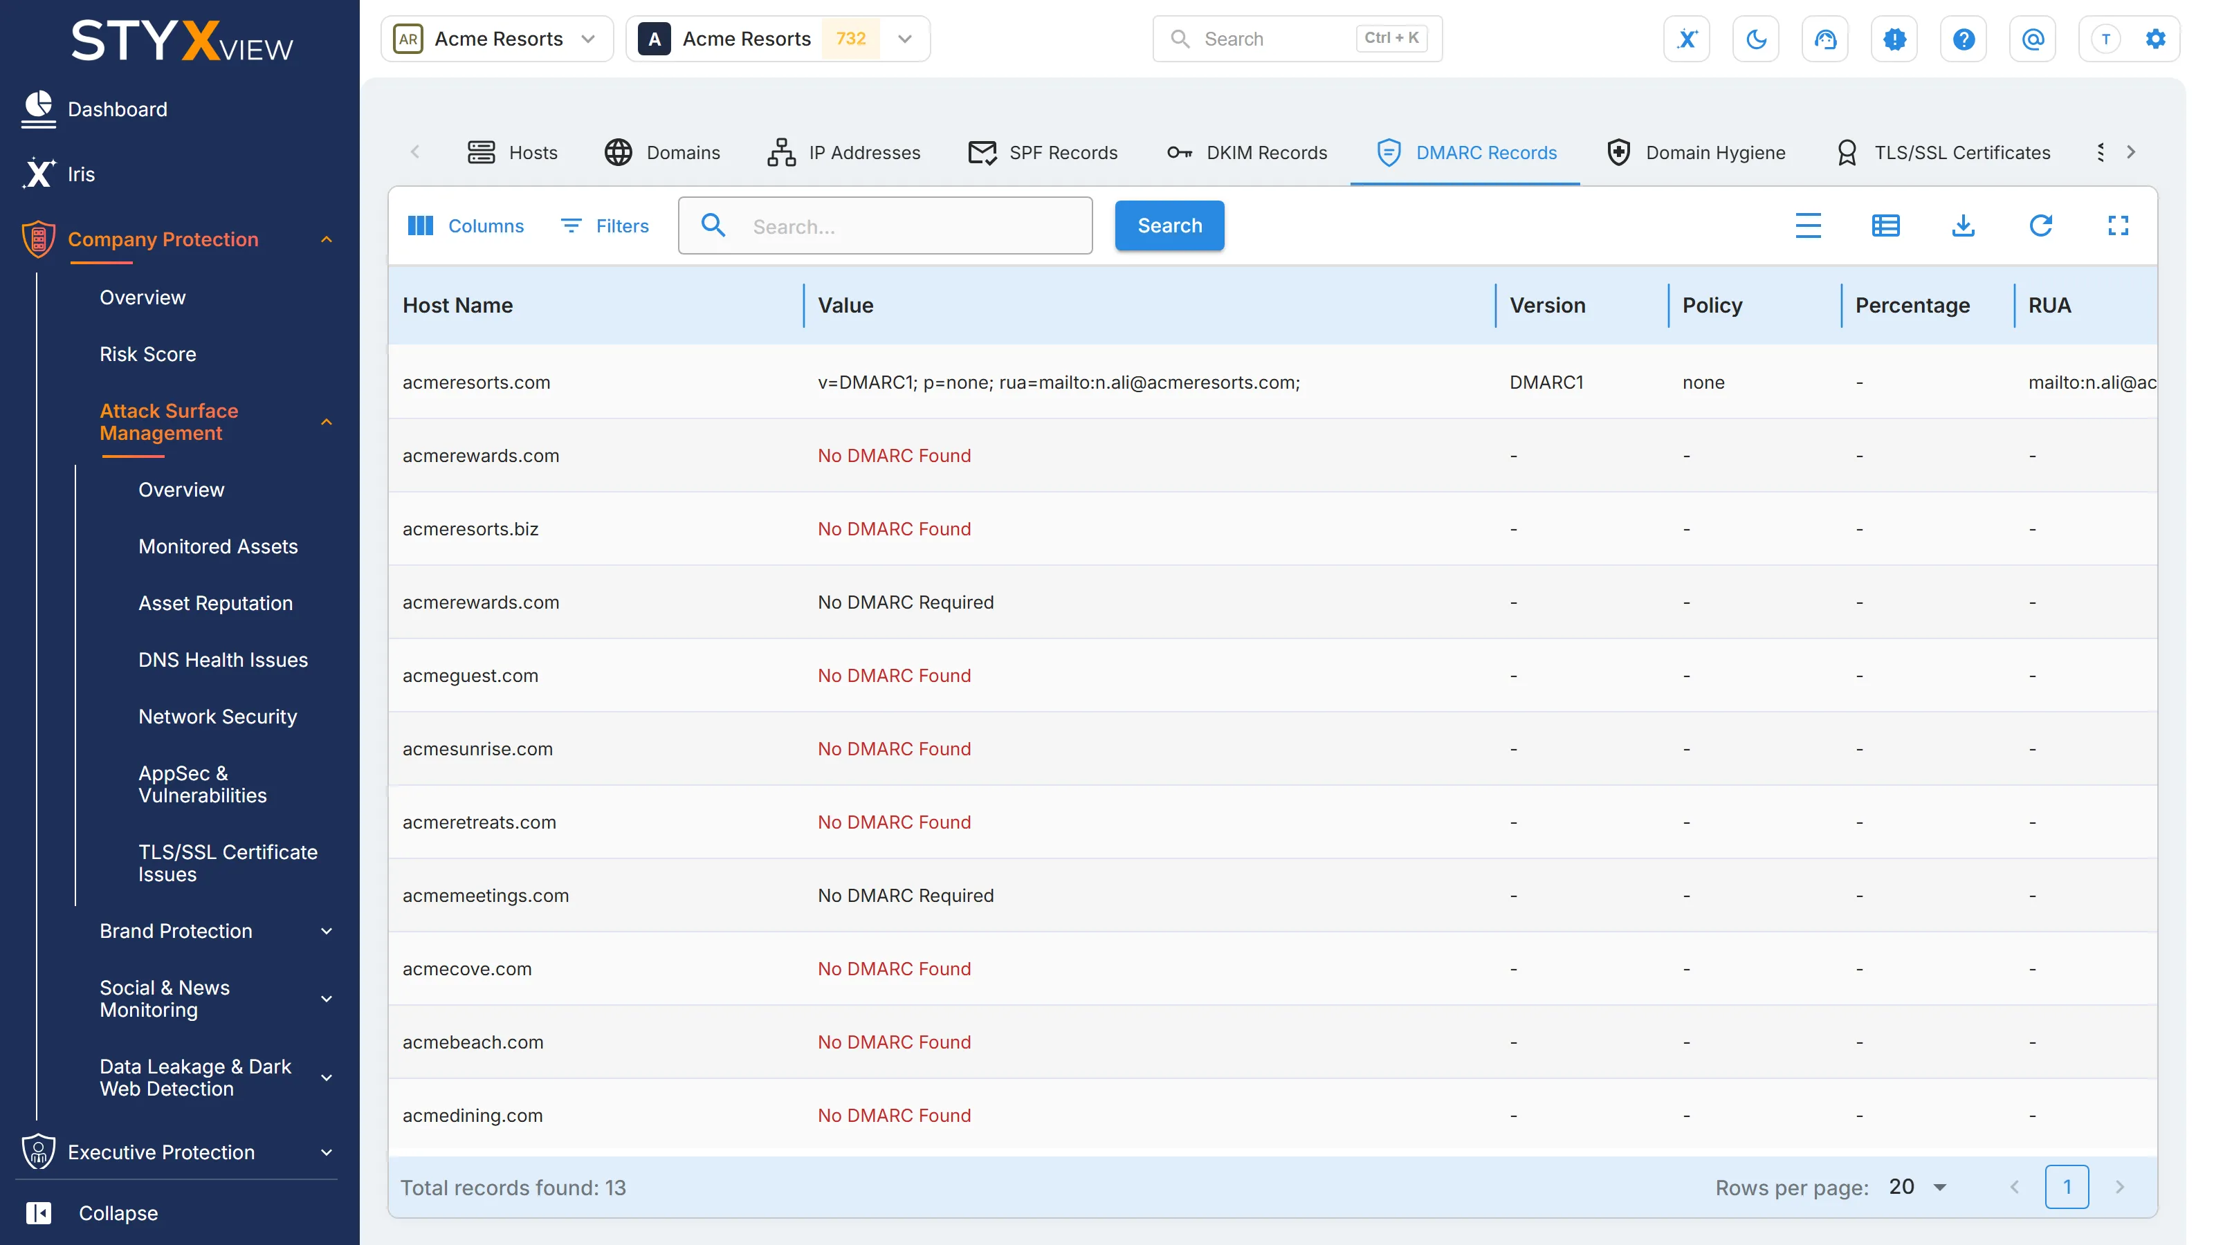Go to previous page arrow in pagination
2214x1245 pixels.
pos(2015,1188)
